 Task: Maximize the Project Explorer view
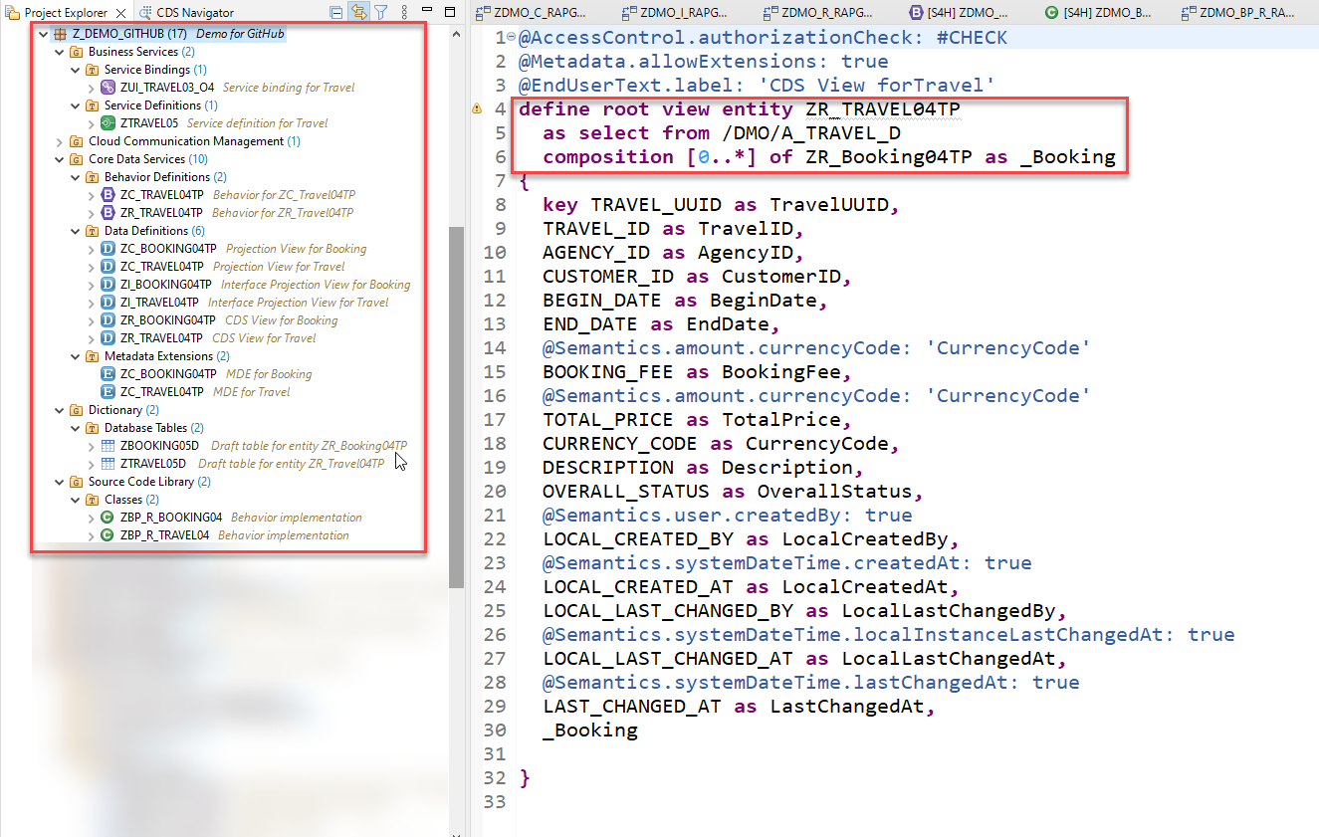tap(449, 13)
